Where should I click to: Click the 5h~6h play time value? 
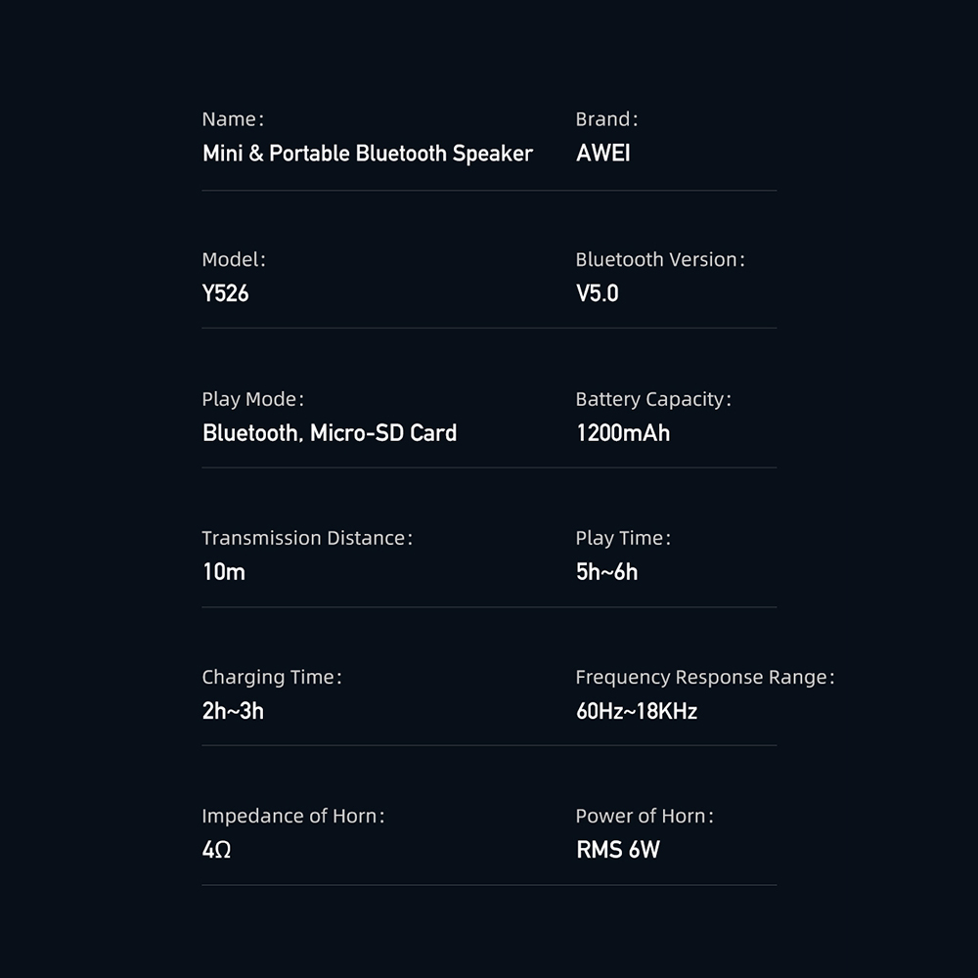(x=606, y=572)
